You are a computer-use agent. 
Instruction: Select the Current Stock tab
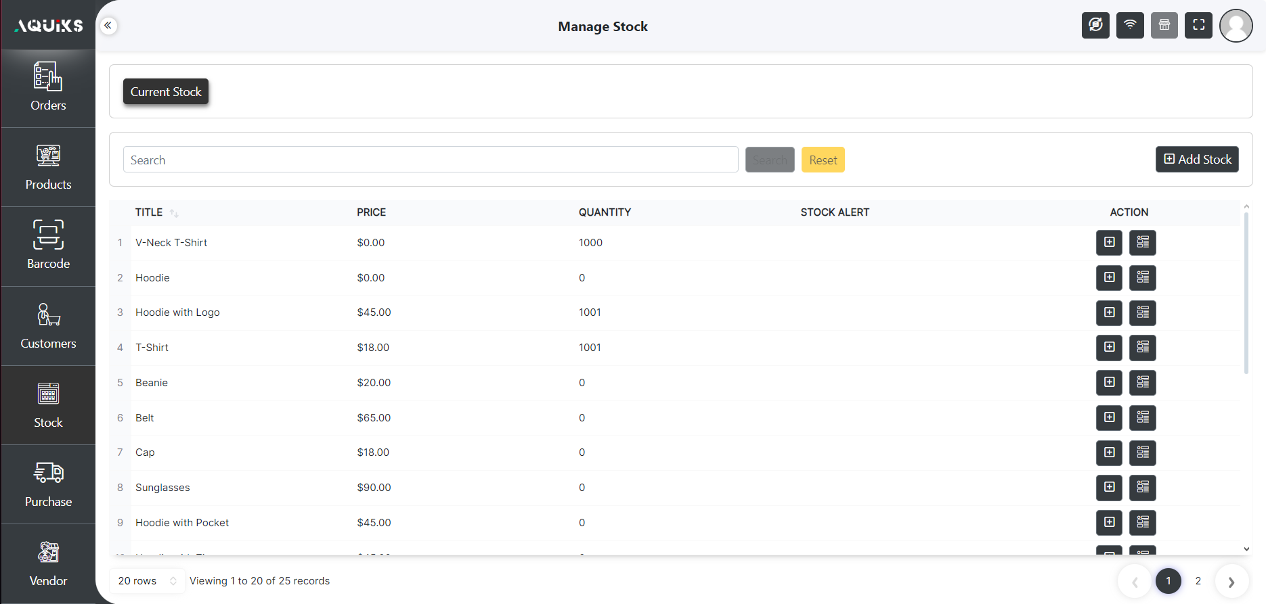tap(166, 92)
